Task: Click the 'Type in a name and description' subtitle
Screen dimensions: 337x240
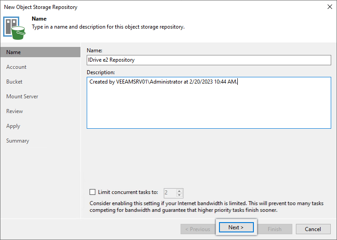Action: (108, 27)
